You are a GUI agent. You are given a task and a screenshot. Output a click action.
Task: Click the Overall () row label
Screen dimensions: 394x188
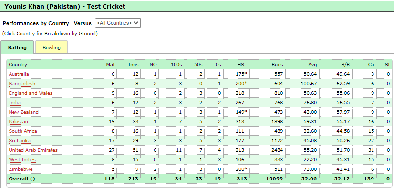click(x=22, y=179)
